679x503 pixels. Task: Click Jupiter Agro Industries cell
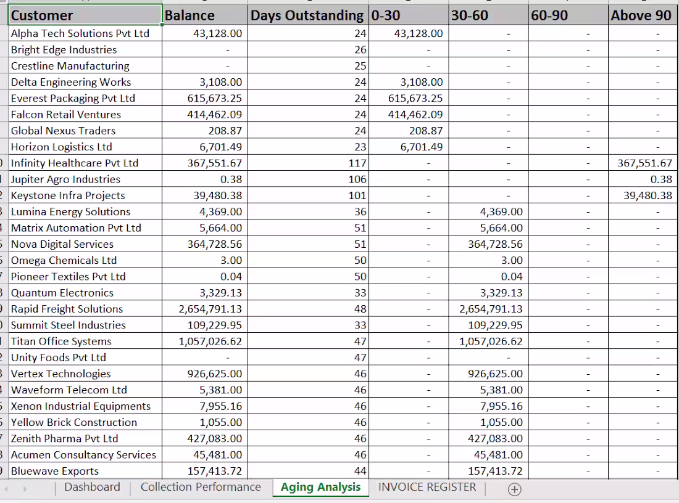(x=85, y=179)
